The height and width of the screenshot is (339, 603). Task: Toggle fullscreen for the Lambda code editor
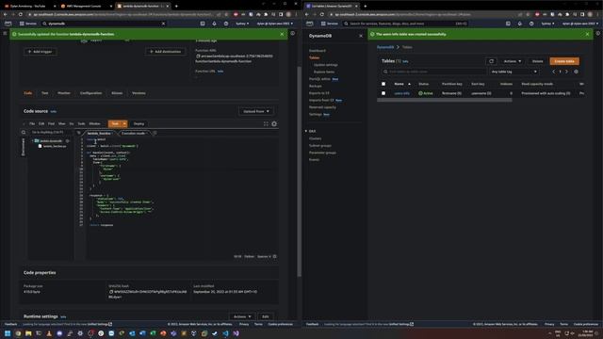tap(266, 123)
